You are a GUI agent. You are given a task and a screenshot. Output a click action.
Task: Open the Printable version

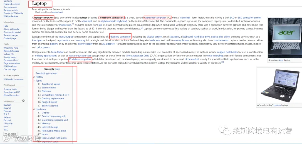click(11, 95)
